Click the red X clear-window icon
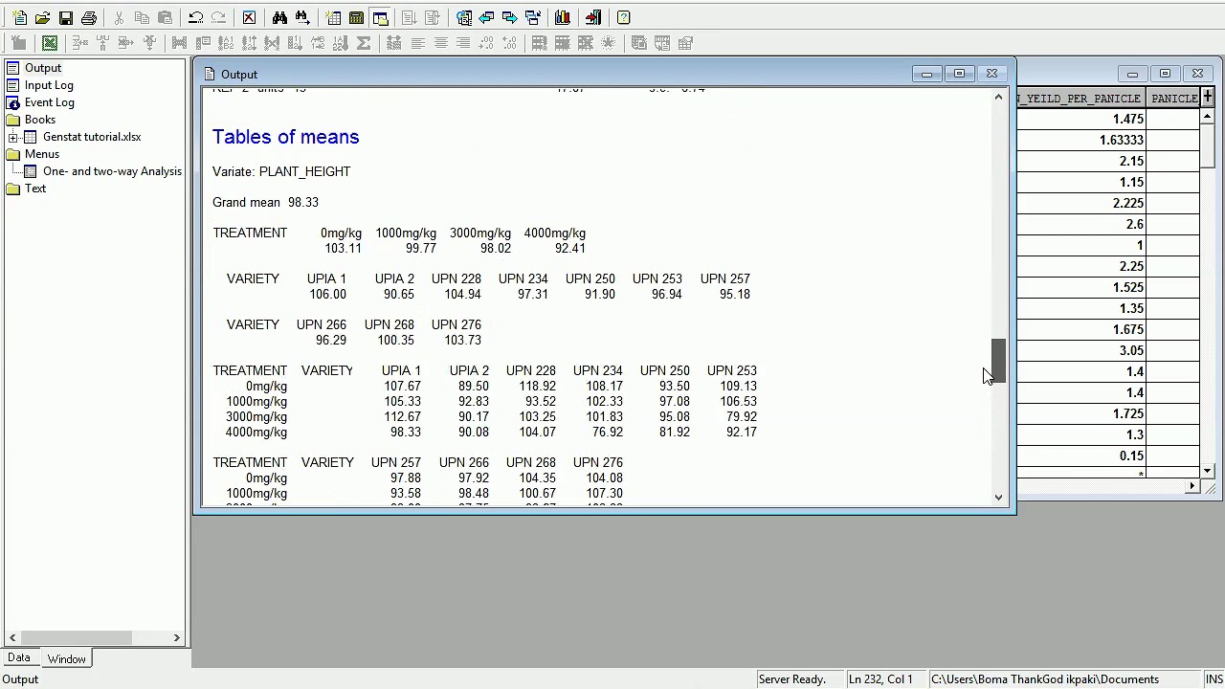 coord(249,17)
